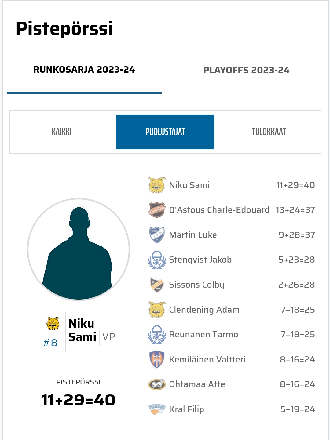
Task: Click Kärpät logo beside Ohtamaa Atte
Action: [x=157, y=384]
